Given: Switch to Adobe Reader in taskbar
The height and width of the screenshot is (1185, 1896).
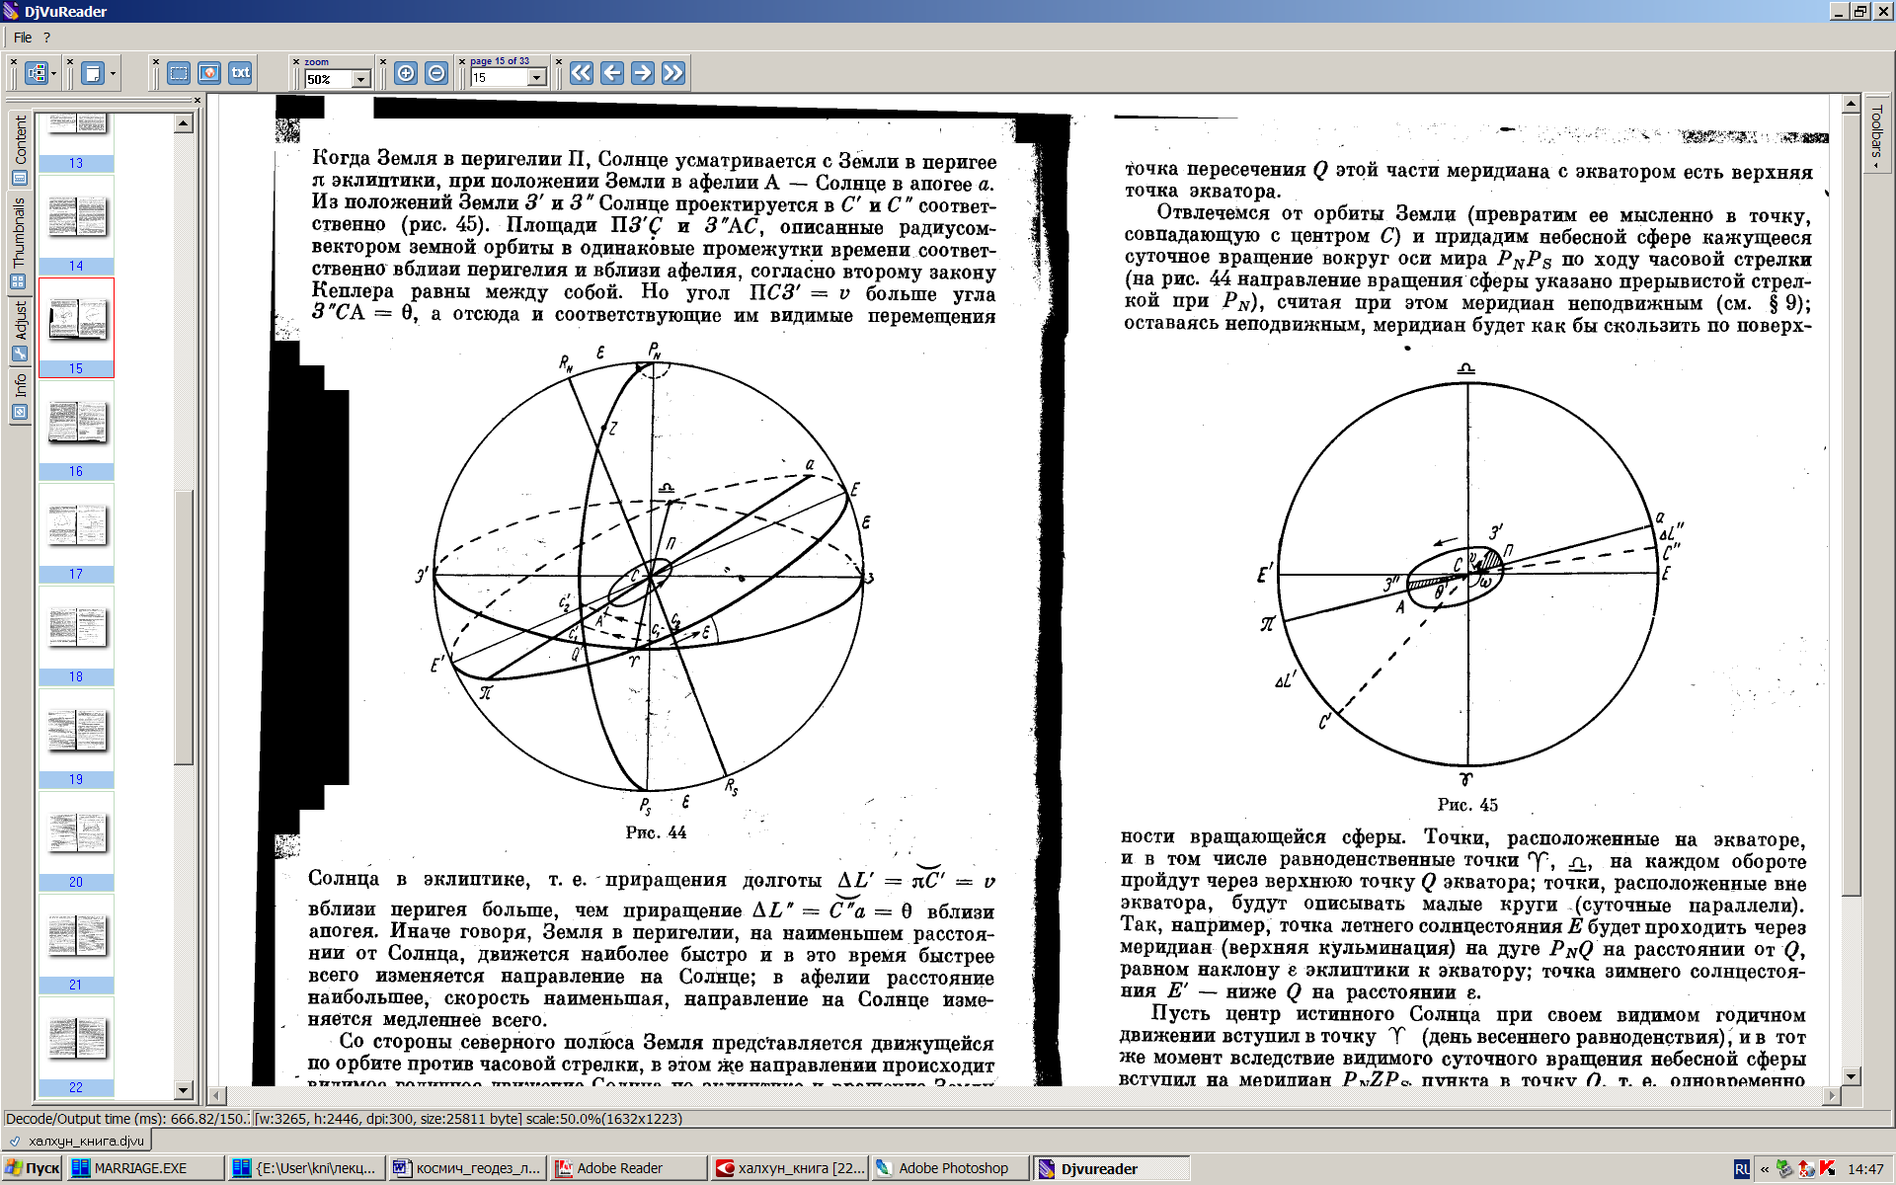Looking at the screenshot, I should (628, 1168).
